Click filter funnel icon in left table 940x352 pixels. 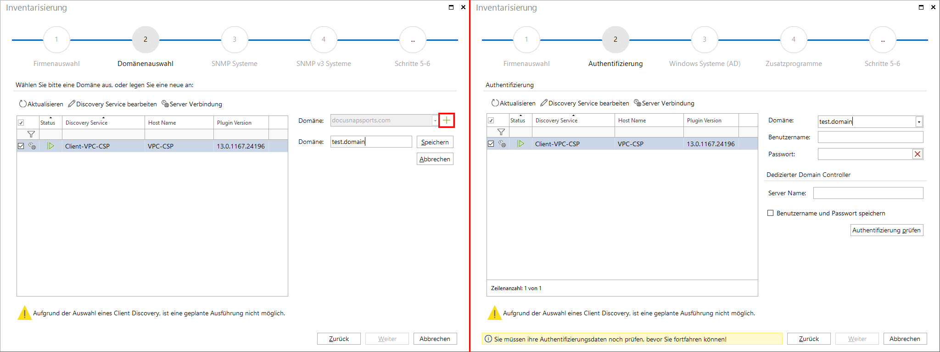point(31,134)
